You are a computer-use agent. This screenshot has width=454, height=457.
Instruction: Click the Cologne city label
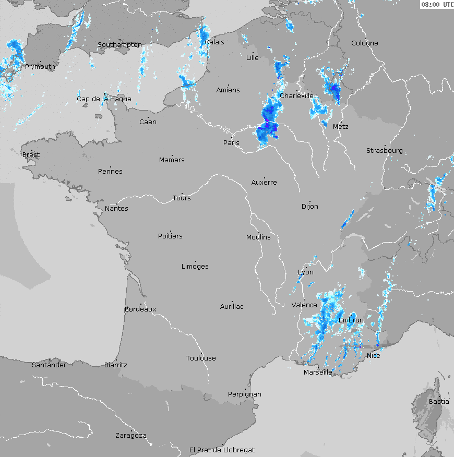tap(364, 43)
